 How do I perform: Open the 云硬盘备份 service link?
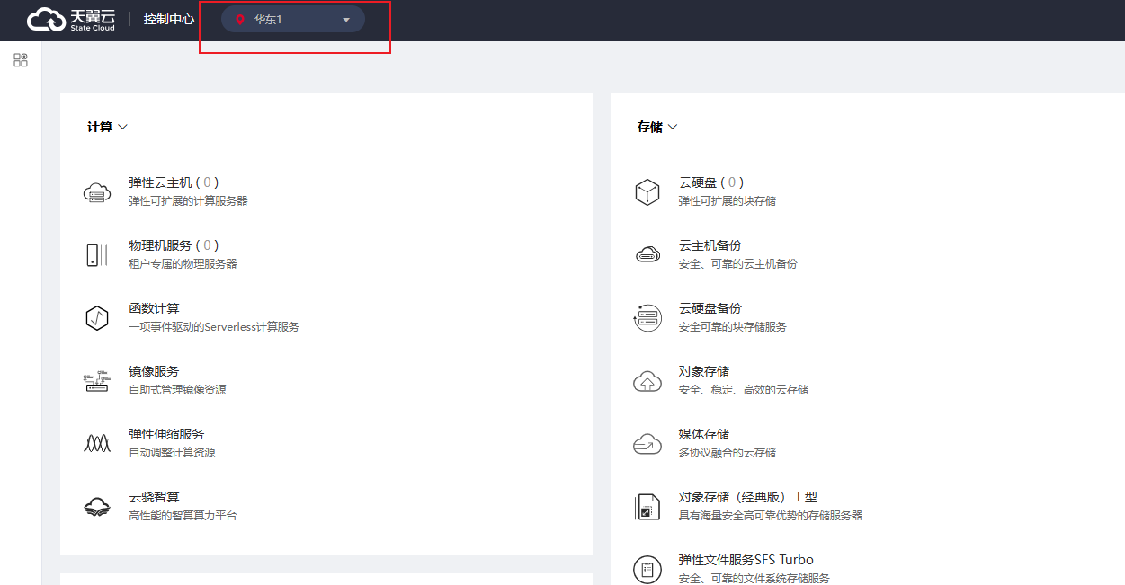point(710,308)
